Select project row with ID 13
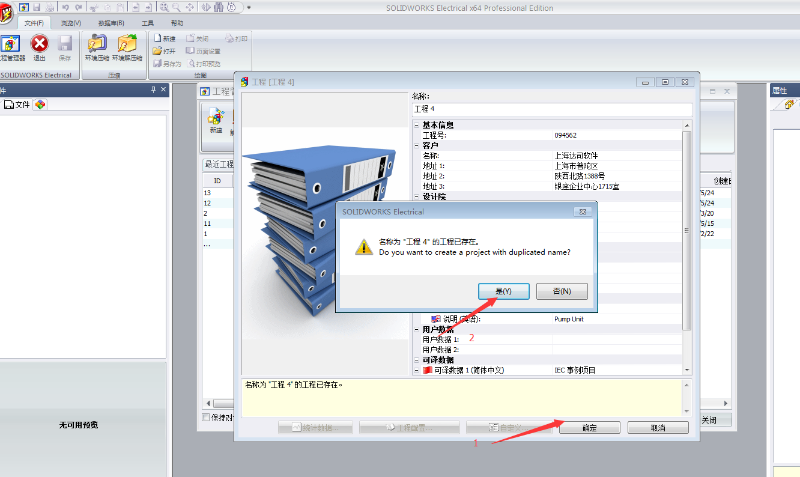The height and width of the screenshot is (477, 800). tap(217, 193)
